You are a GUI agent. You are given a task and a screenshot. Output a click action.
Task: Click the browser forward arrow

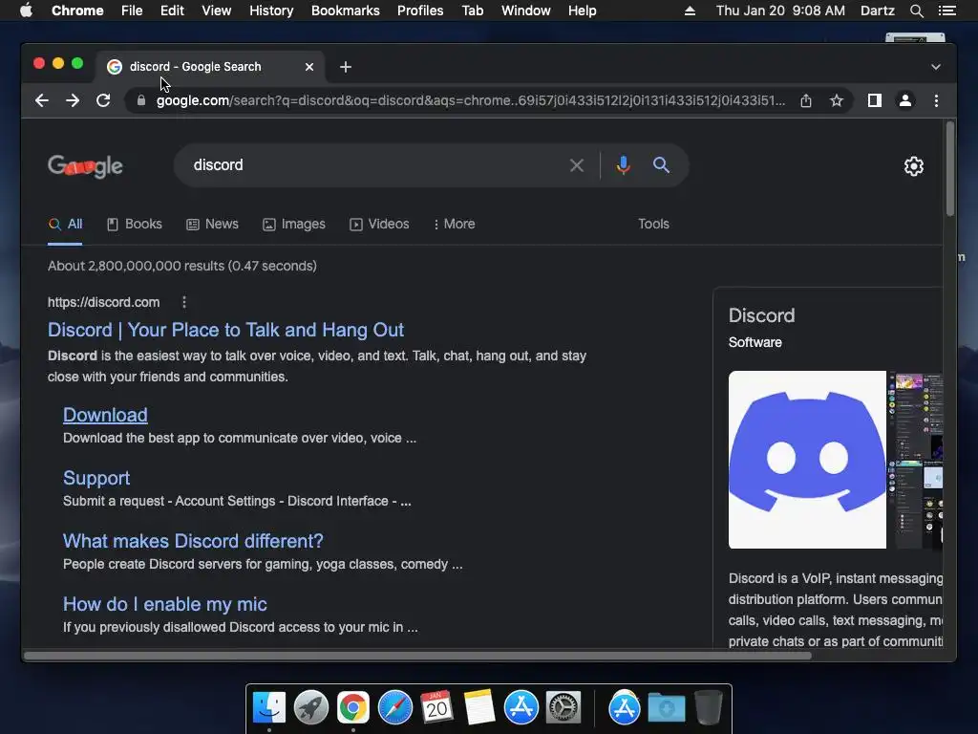73,100
